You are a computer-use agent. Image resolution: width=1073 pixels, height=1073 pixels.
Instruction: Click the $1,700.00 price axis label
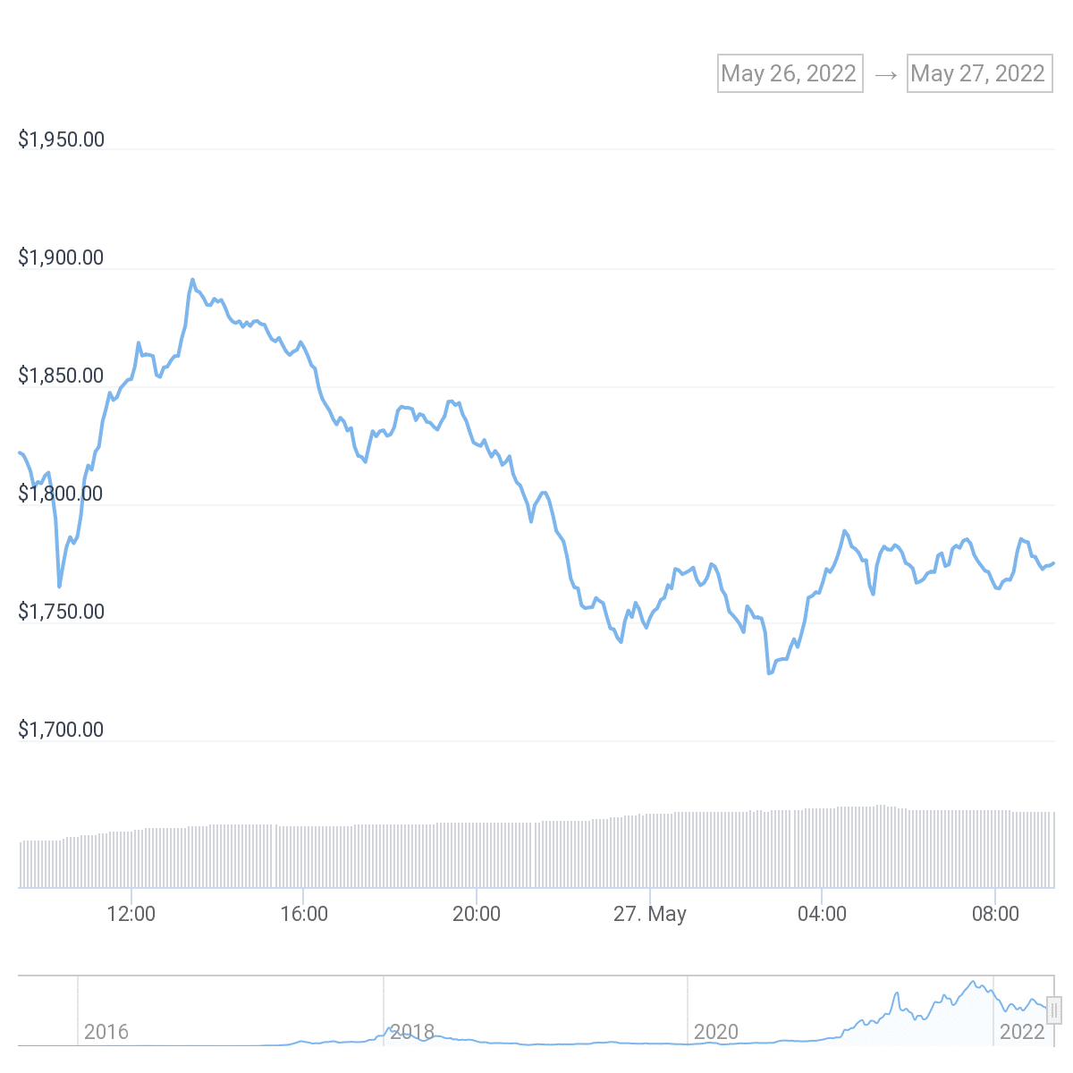(x=61, y=730)
